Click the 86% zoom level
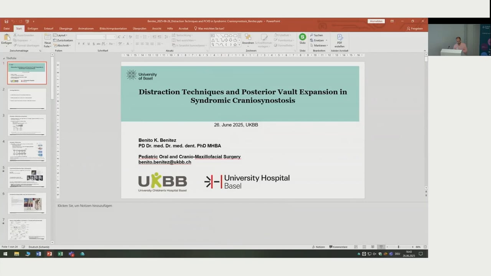 click(x=418, y=247)
